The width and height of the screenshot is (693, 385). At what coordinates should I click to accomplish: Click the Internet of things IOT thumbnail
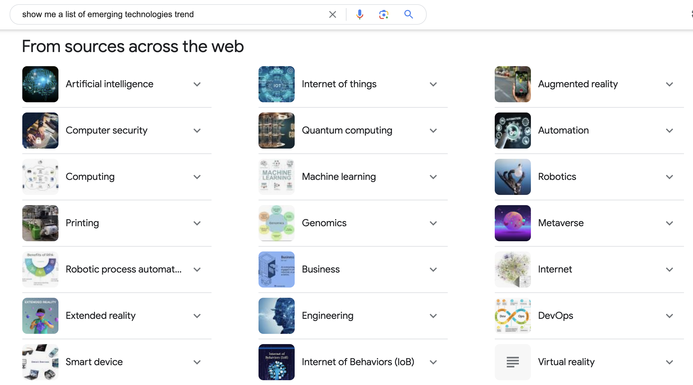click(x=277, y=84)
